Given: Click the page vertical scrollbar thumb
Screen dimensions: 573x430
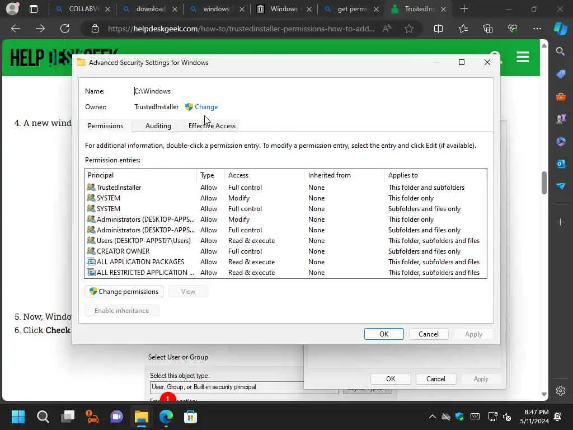Looking at the screenshot, I should [544, 183].
